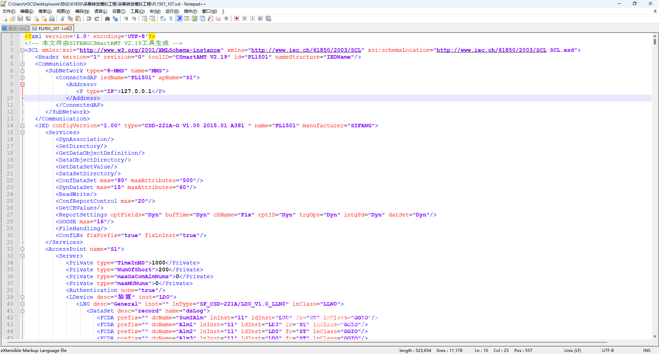Follow the xmlns iec.ch SCL link
Screen dimensions: 659x354
306,50
